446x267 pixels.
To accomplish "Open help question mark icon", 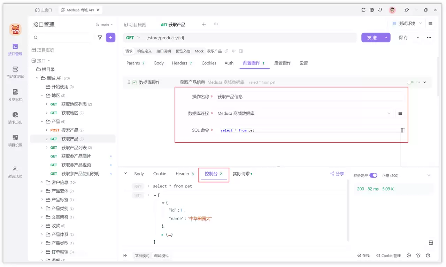I will tap(428, 255).
